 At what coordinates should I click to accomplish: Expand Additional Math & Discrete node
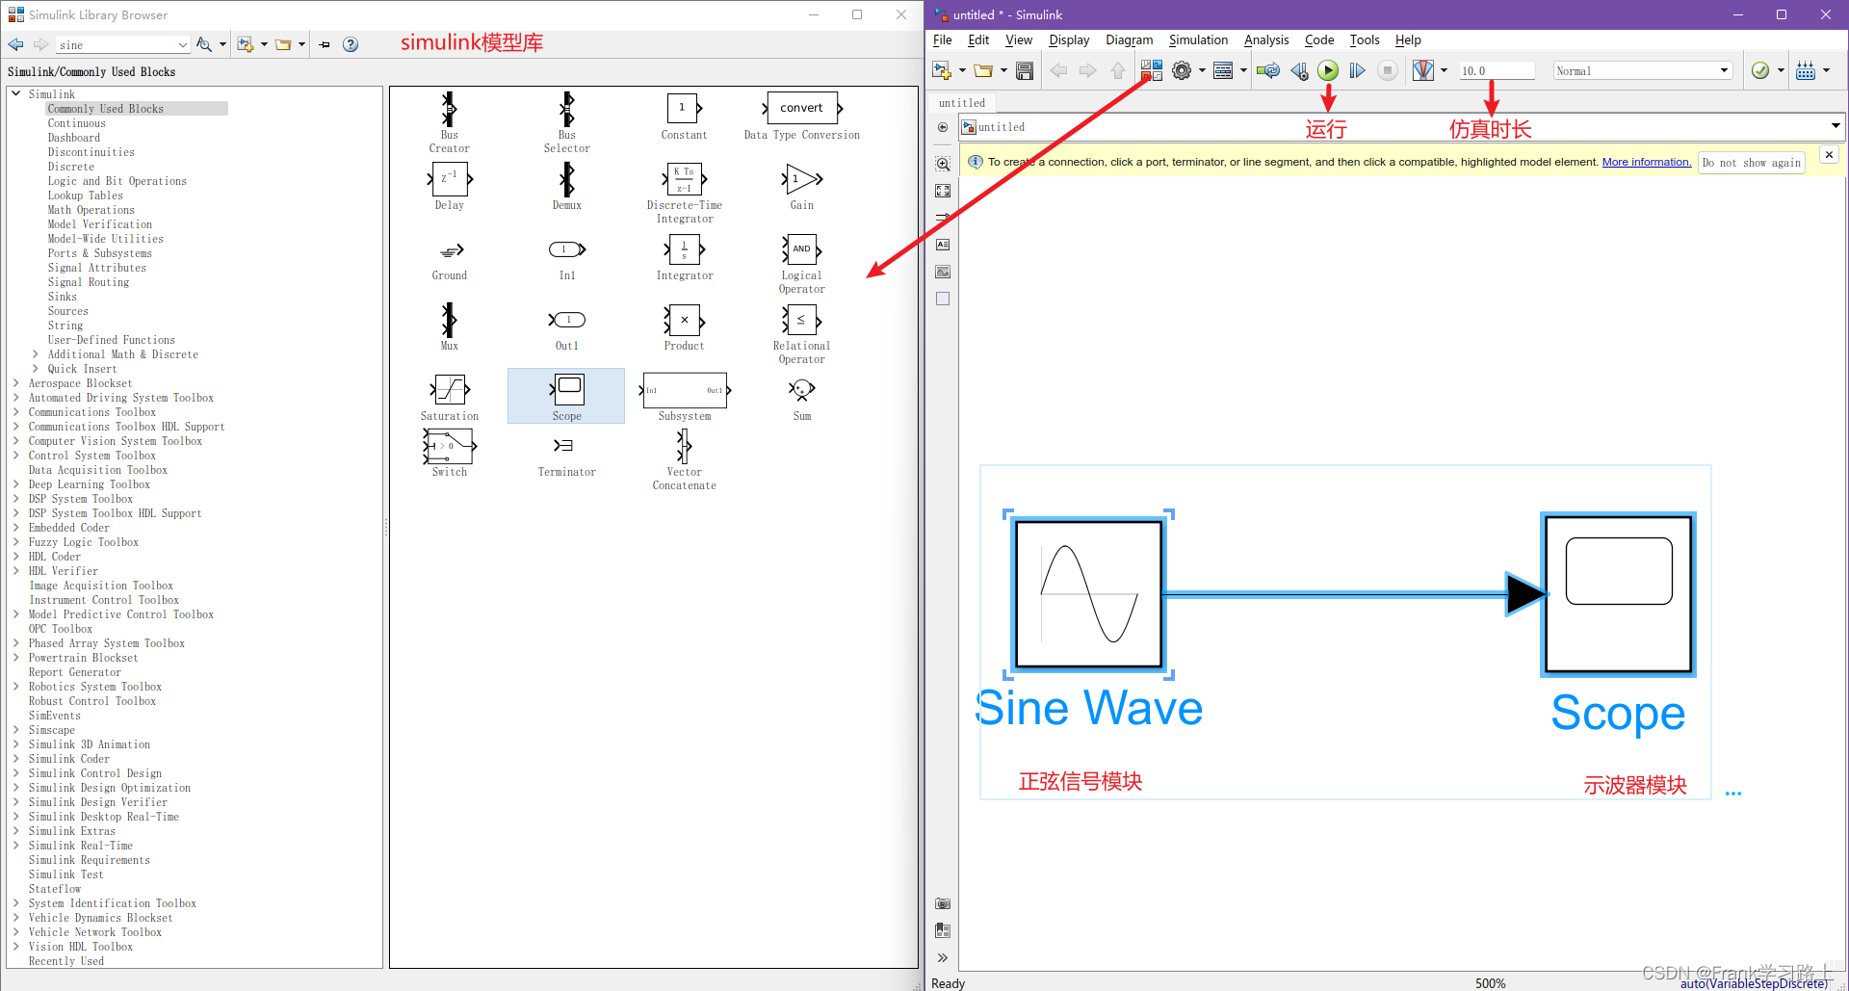36,354
